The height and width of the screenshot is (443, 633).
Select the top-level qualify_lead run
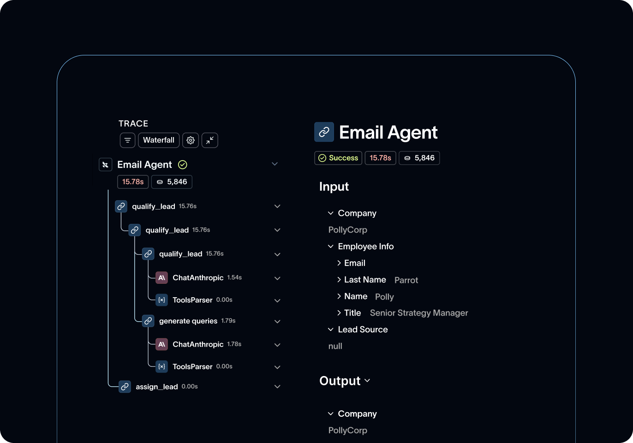[x=154, y=206]
